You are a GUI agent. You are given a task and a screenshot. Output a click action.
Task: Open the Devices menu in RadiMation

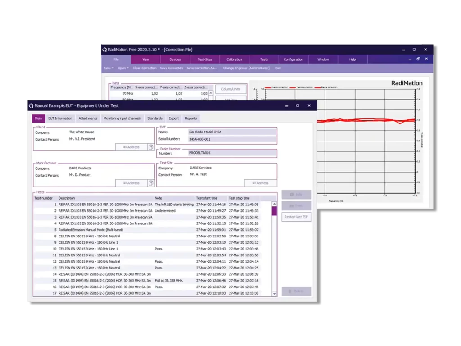(175, 59)
